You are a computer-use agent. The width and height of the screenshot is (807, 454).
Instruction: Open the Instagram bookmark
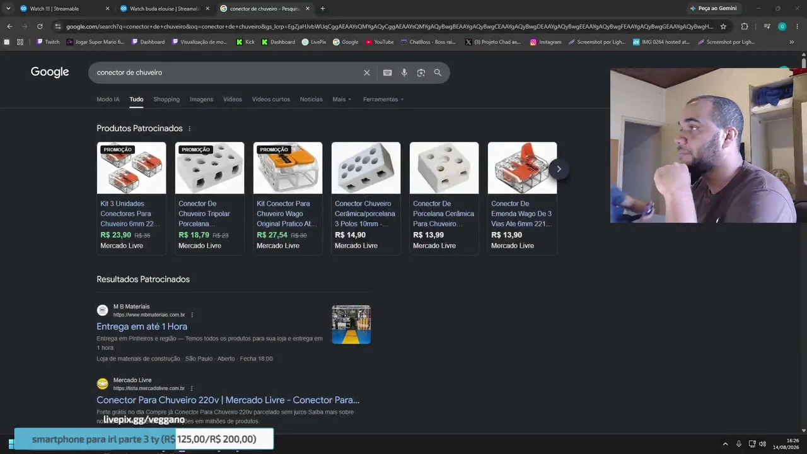coord(545,42)
